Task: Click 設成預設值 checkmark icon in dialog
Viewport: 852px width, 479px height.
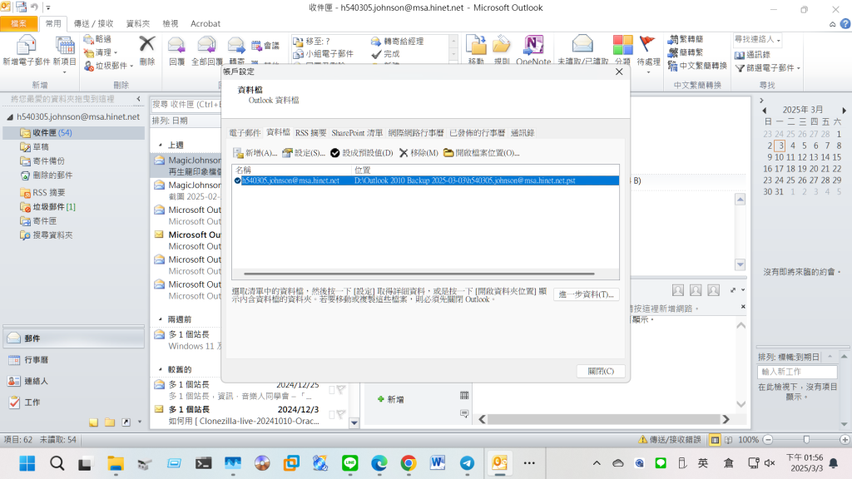Action: [334, 153]
